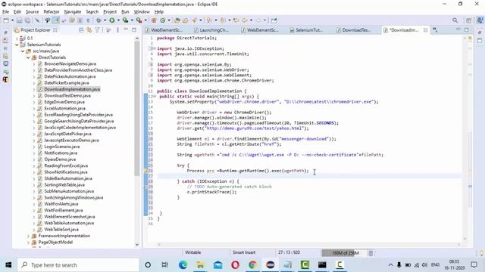Run garbage collector trash icon

[371, 253]
